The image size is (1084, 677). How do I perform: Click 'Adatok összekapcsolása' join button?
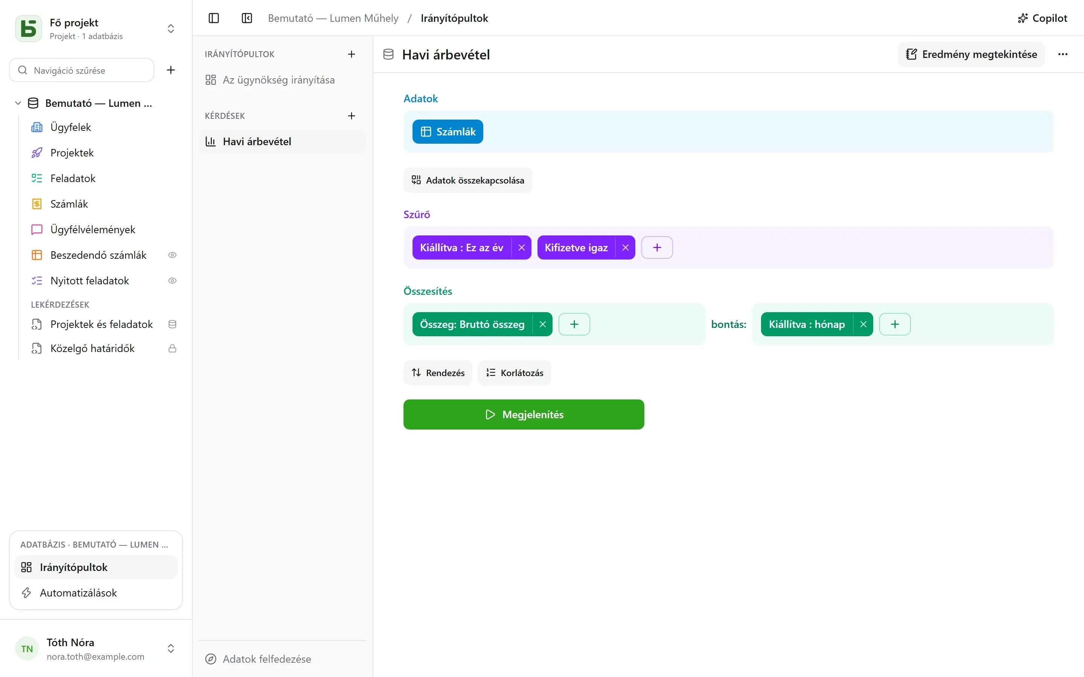pos(467,180)
